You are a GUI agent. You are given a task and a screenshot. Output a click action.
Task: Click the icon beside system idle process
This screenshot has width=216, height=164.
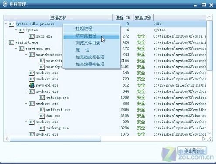pos(11,24)
